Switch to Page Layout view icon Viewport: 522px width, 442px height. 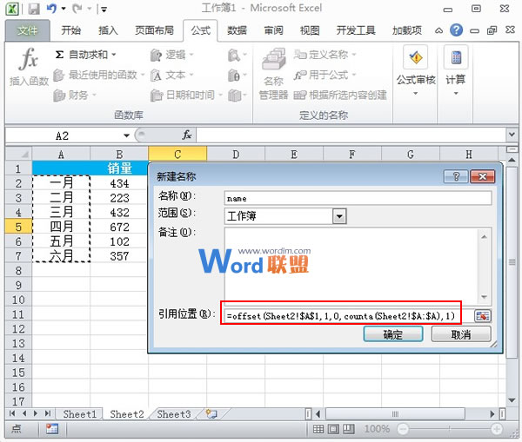tap(333, 429)
